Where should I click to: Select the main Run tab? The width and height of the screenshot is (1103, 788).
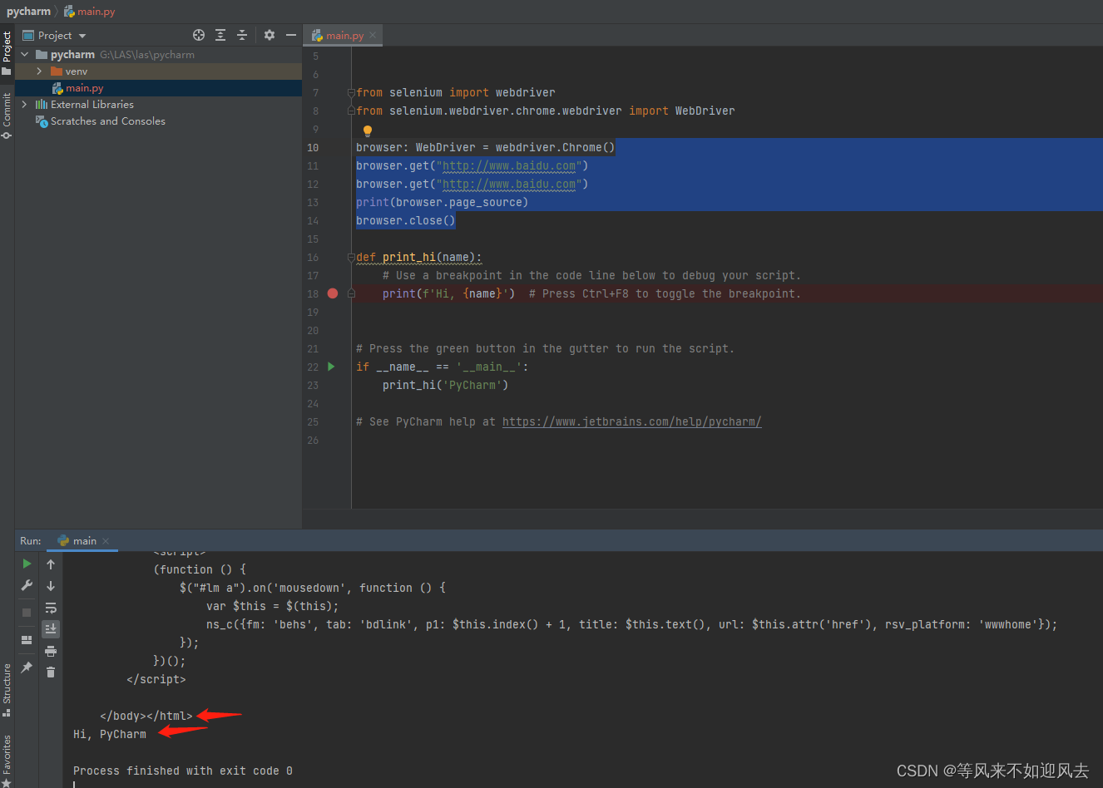84,541
